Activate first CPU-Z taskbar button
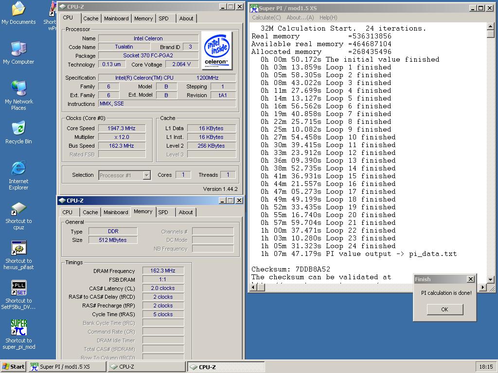 146,367
